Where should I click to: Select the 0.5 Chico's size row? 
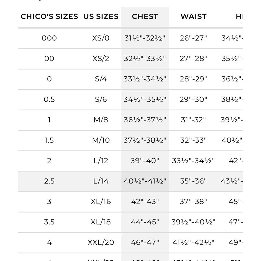click(130, 99)
